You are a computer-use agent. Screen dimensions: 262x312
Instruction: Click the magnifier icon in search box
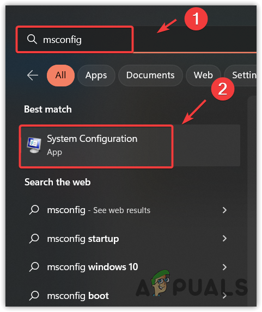(x=32, y=39)
